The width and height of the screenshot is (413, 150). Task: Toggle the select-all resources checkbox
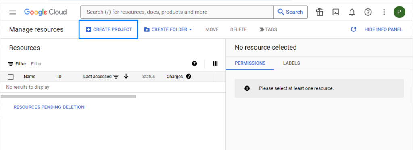pos(10,77)
